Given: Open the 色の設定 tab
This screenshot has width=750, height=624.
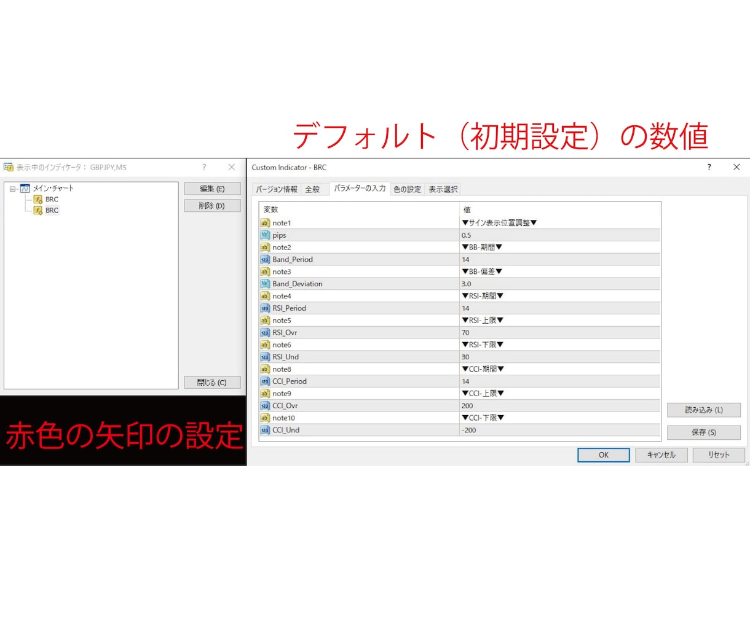Looking at the screenshot, I should (408, 189).
